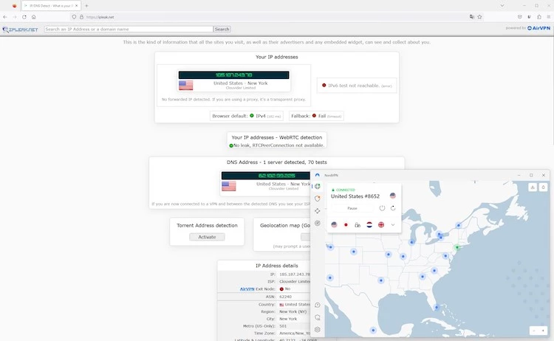The height and width of the screenshot is (341, 554).
Task: Click the 'Browser default: IPv4' status
Action: tap(246, 116)
